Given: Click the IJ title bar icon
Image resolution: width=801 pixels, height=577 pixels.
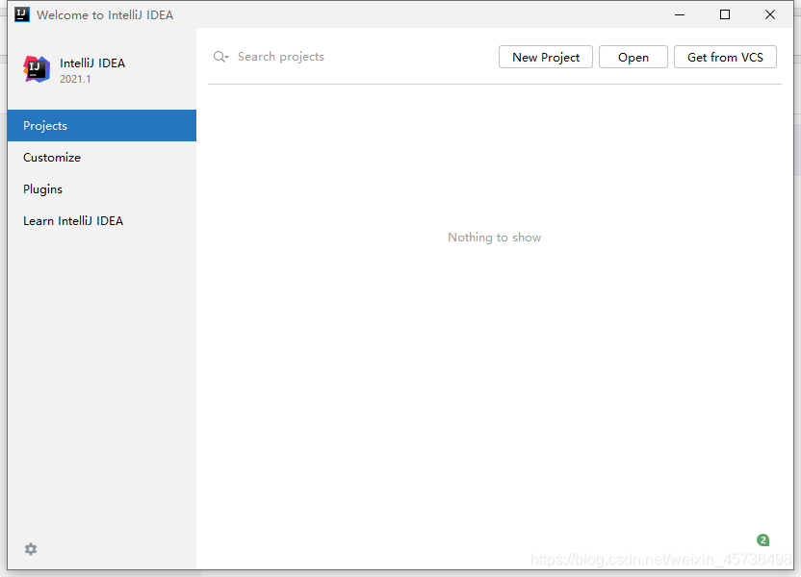Looking at the screenshot, I should tap(22, 14).
